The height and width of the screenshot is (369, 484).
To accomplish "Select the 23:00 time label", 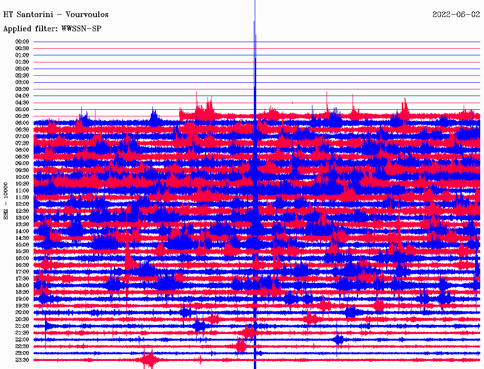I will point(22,353).
